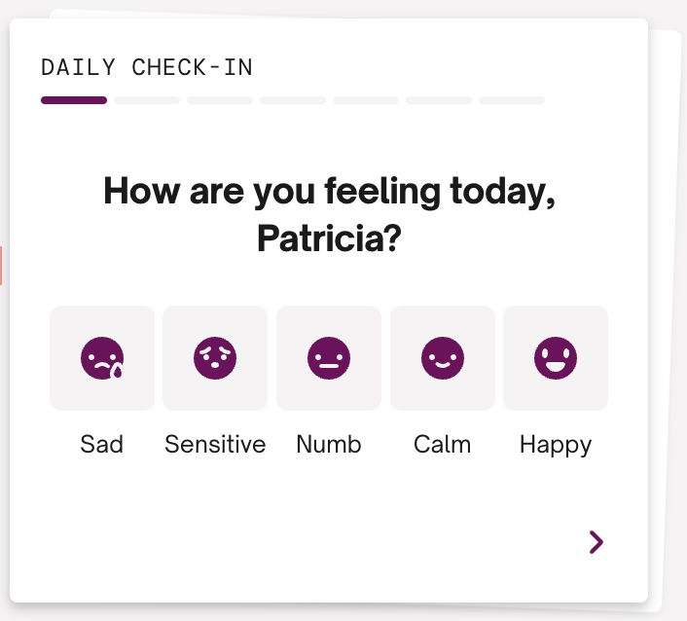Jump to the last progress segment
This screenshot has width=687, height=621.
coord(512,100)
